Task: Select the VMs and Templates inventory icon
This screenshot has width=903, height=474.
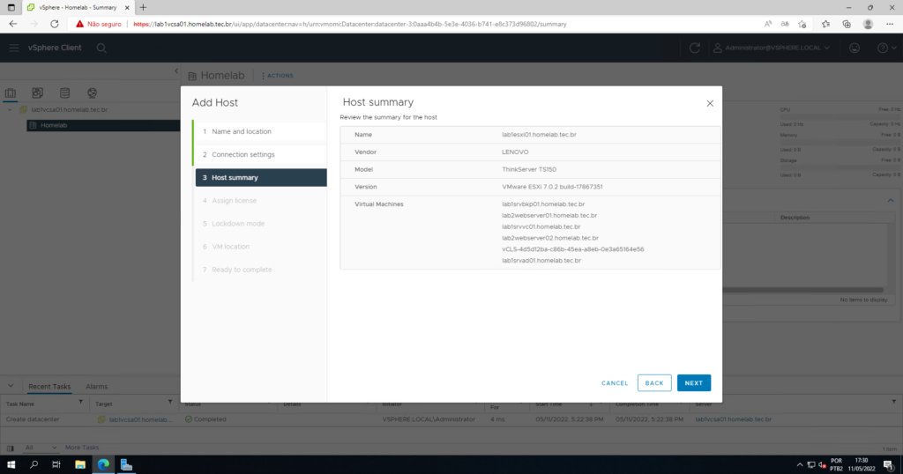Action: [37, 93]
